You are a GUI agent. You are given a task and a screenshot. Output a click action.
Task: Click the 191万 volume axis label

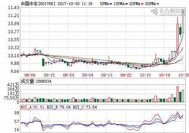(x=13, y=94)
